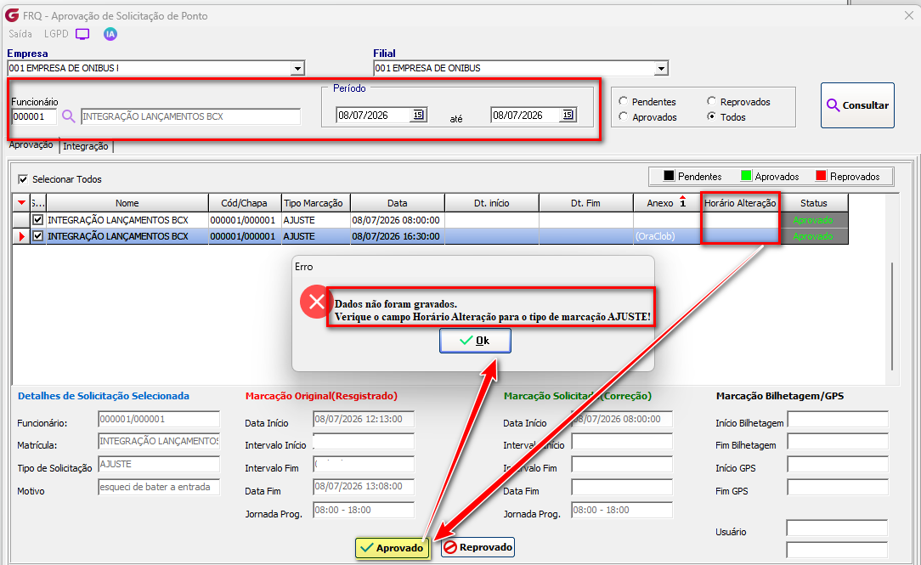Click the 08/07/2026 08:00:00 date cell
The height and width of the screenshot is (565, 921).
click(397, 220)
